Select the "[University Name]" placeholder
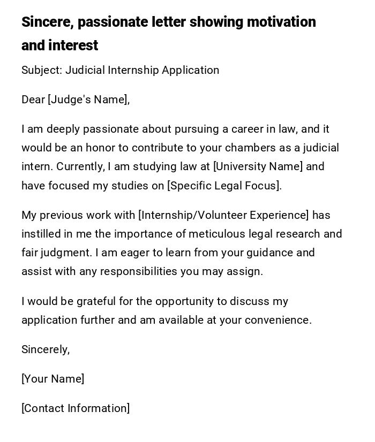 [x=258, y=166]
